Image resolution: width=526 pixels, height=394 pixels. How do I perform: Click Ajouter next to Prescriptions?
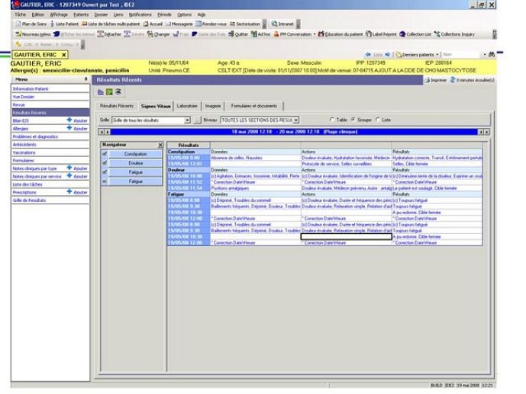coord(78,192)
